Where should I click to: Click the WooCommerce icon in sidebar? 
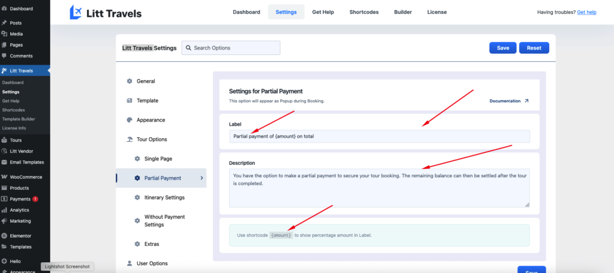[x=4, y=177]
